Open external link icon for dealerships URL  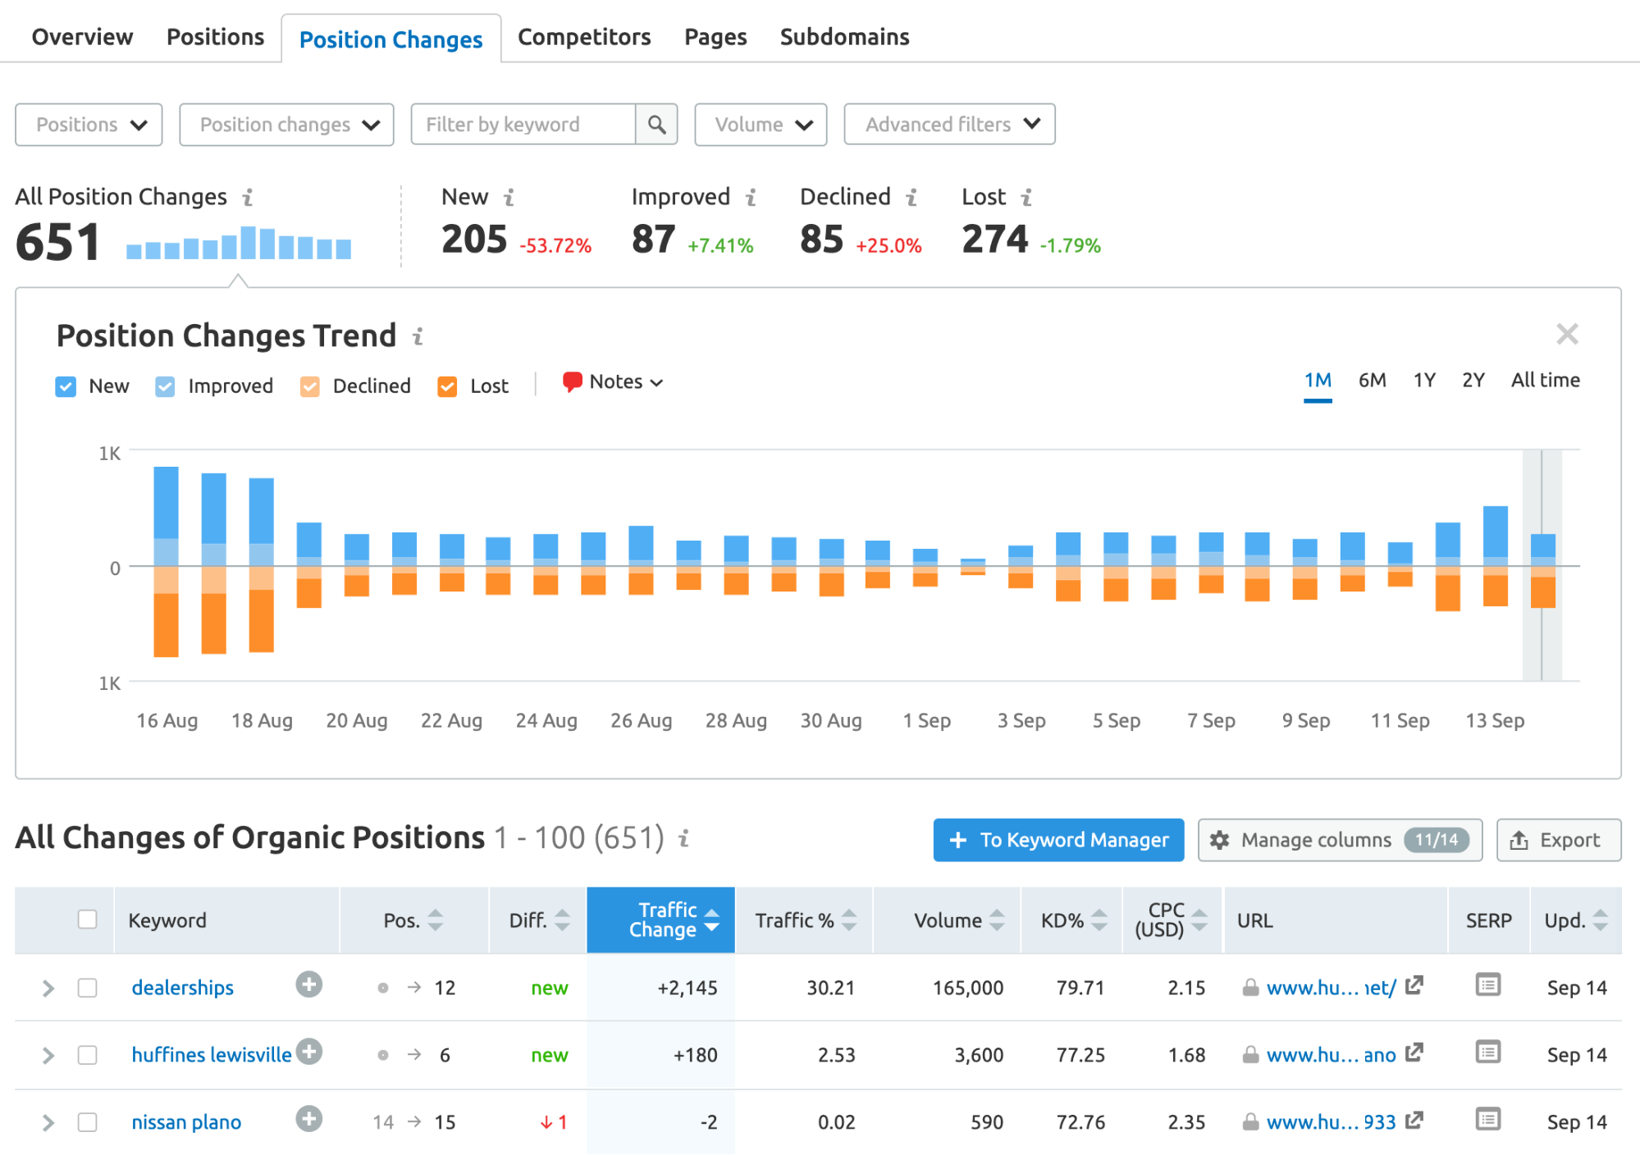click(x=1414, y=985)
